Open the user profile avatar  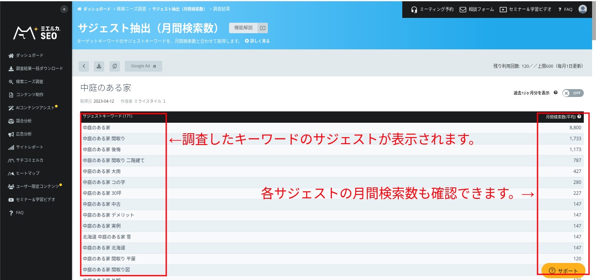582,9
